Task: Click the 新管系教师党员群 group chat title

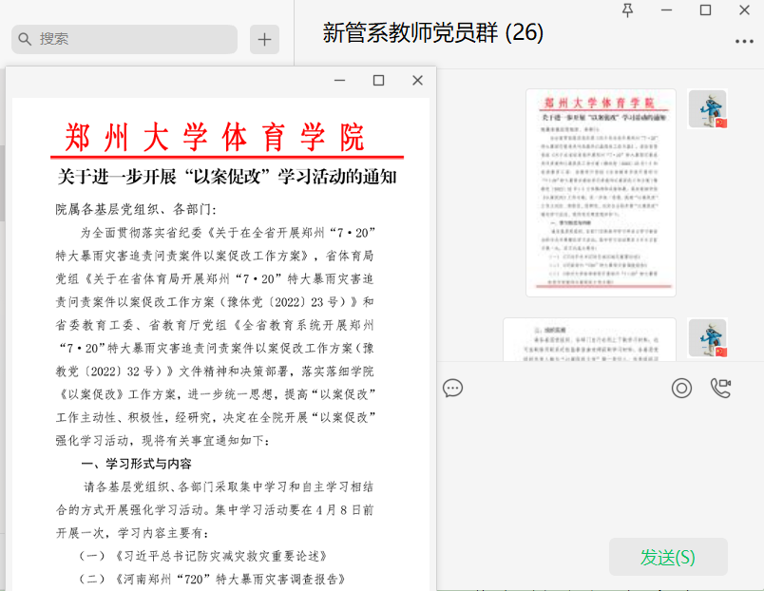Action: [x=432, y=33]
